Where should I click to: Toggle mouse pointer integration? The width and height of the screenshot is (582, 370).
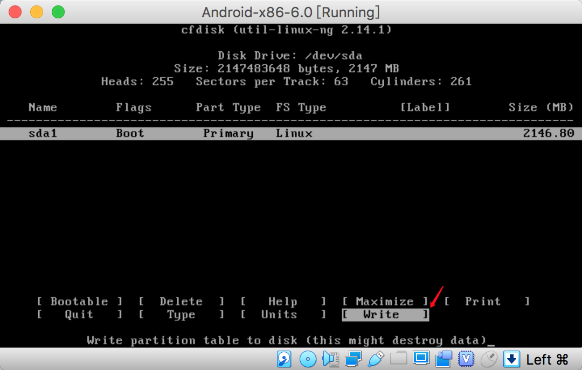[488, 358]
